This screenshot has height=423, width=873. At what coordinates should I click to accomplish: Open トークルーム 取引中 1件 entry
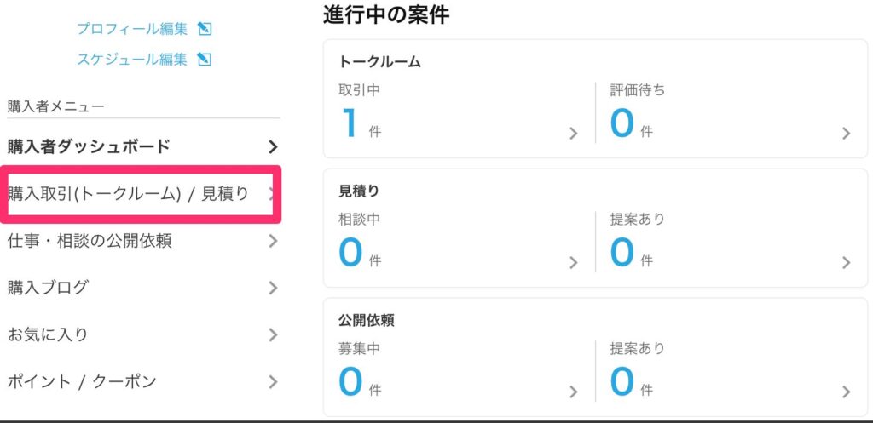point(459,113)
